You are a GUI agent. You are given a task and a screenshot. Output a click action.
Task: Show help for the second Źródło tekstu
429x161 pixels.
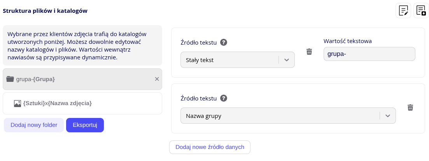coord(223,98)
